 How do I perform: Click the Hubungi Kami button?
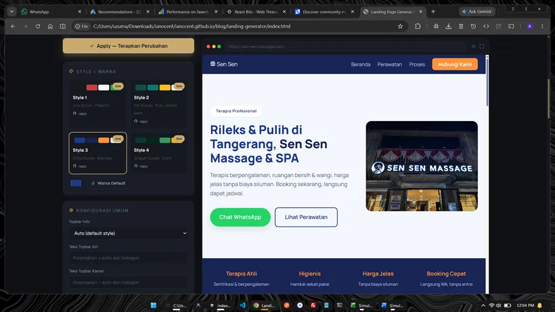click(455, 64)
